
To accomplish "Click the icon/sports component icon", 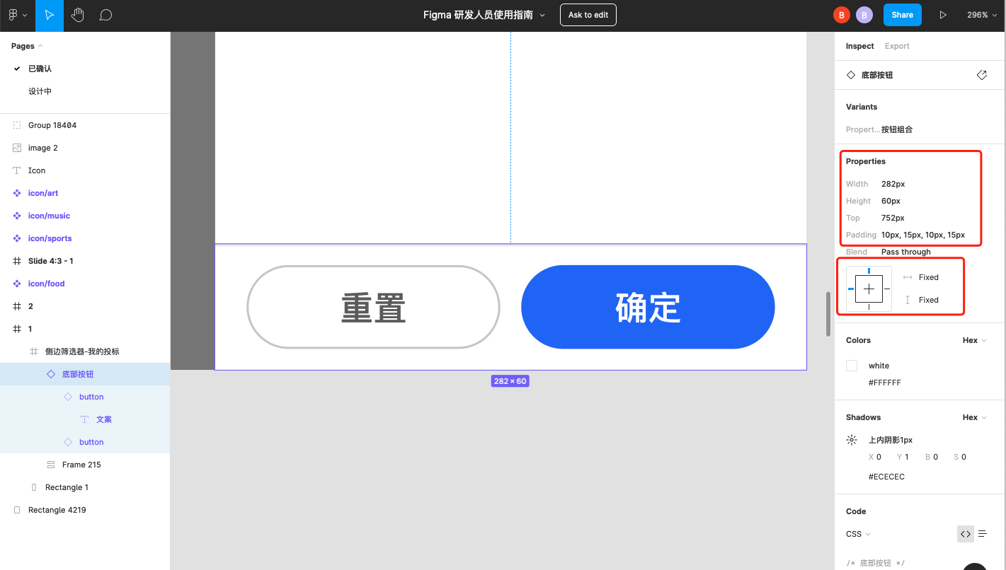I will point(17,238).
